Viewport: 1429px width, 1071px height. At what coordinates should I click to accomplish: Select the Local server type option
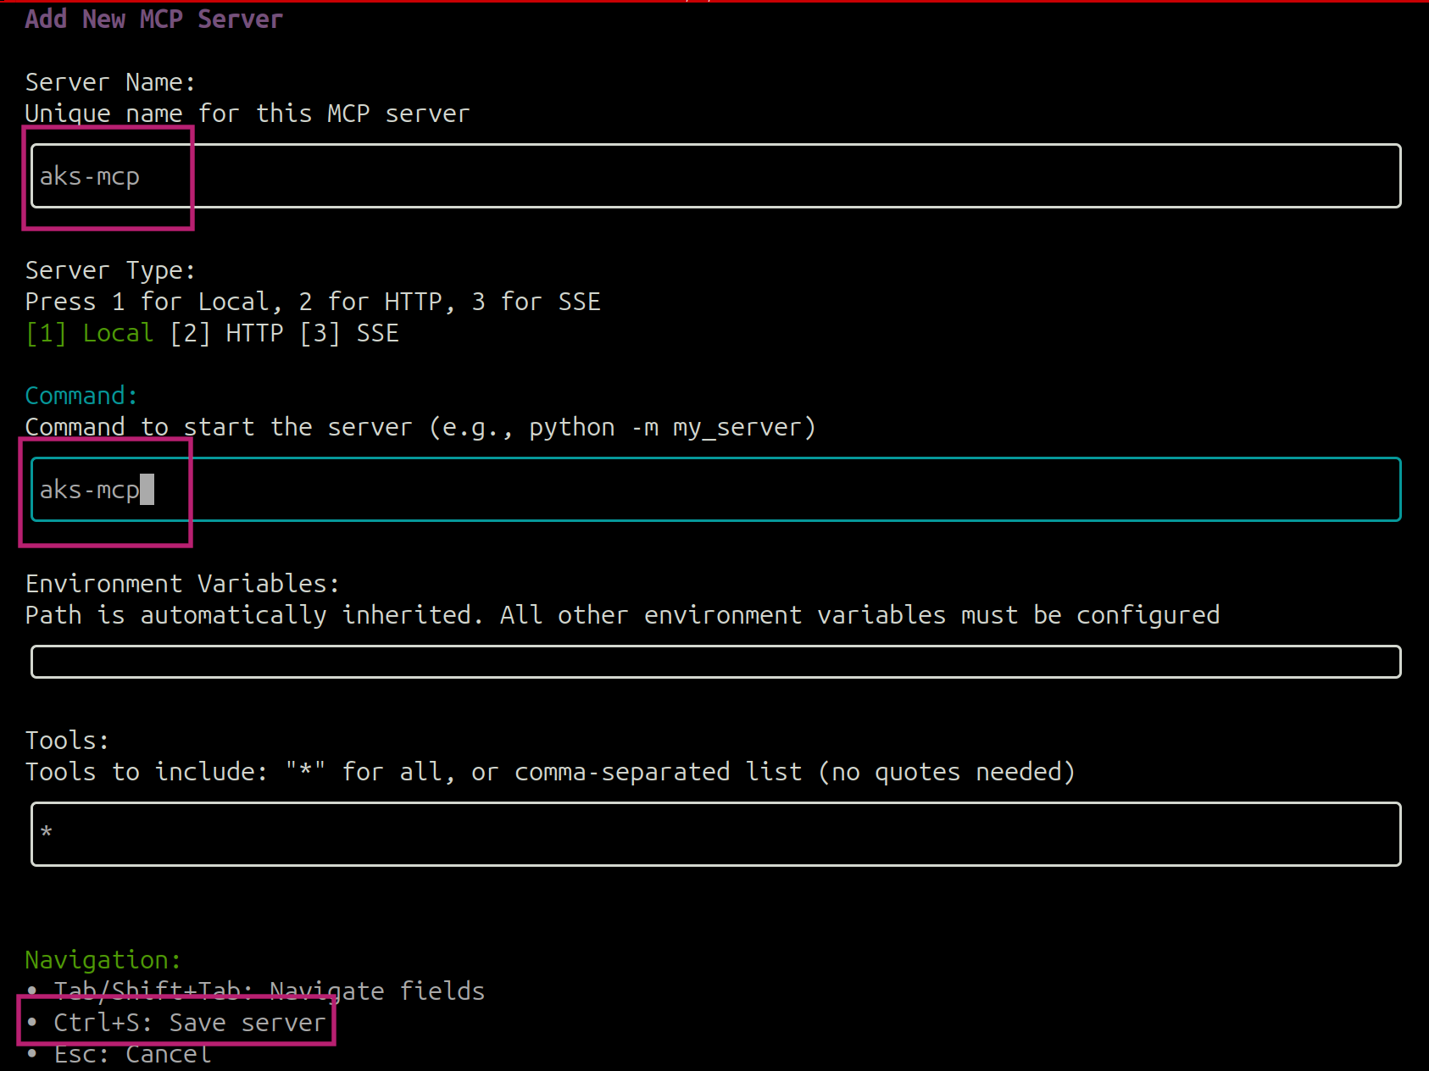tap(89, 332)
